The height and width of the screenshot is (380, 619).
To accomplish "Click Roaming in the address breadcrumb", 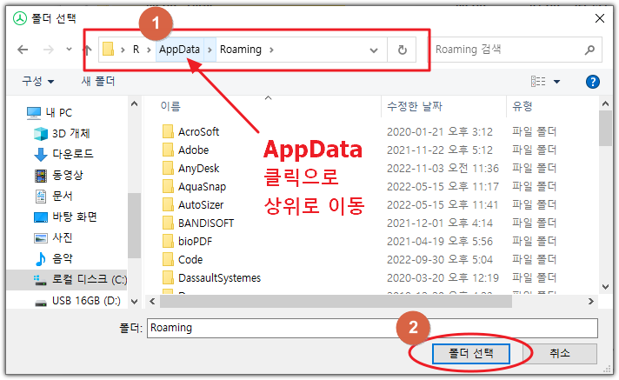I will pyautogui.click(x=241, y=50).
